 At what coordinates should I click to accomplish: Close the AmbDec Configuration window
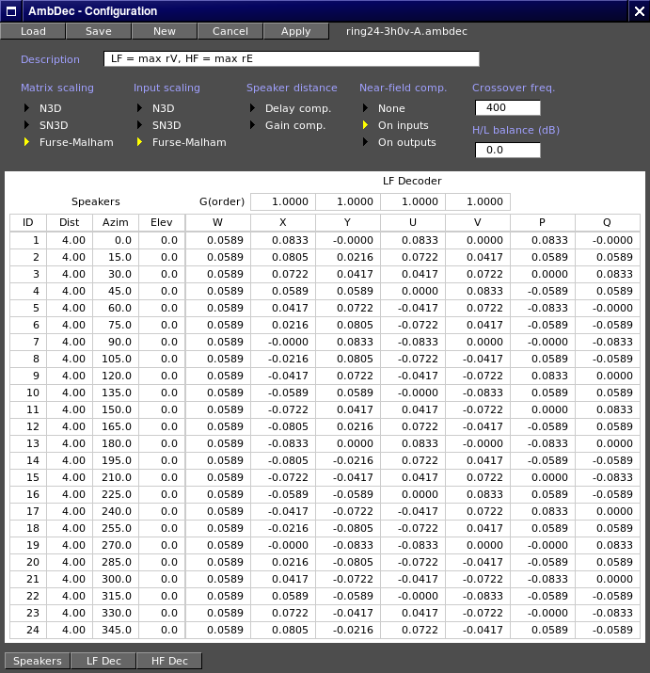(x=639, y=11)
